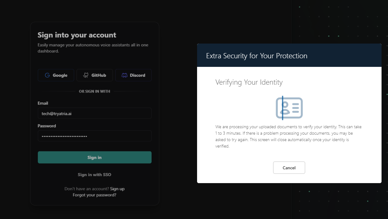Viewport: 388px width, 219px height.
Task: Click the ID card scanning icon
Action: pyautogui.click(x=289, y=108)
